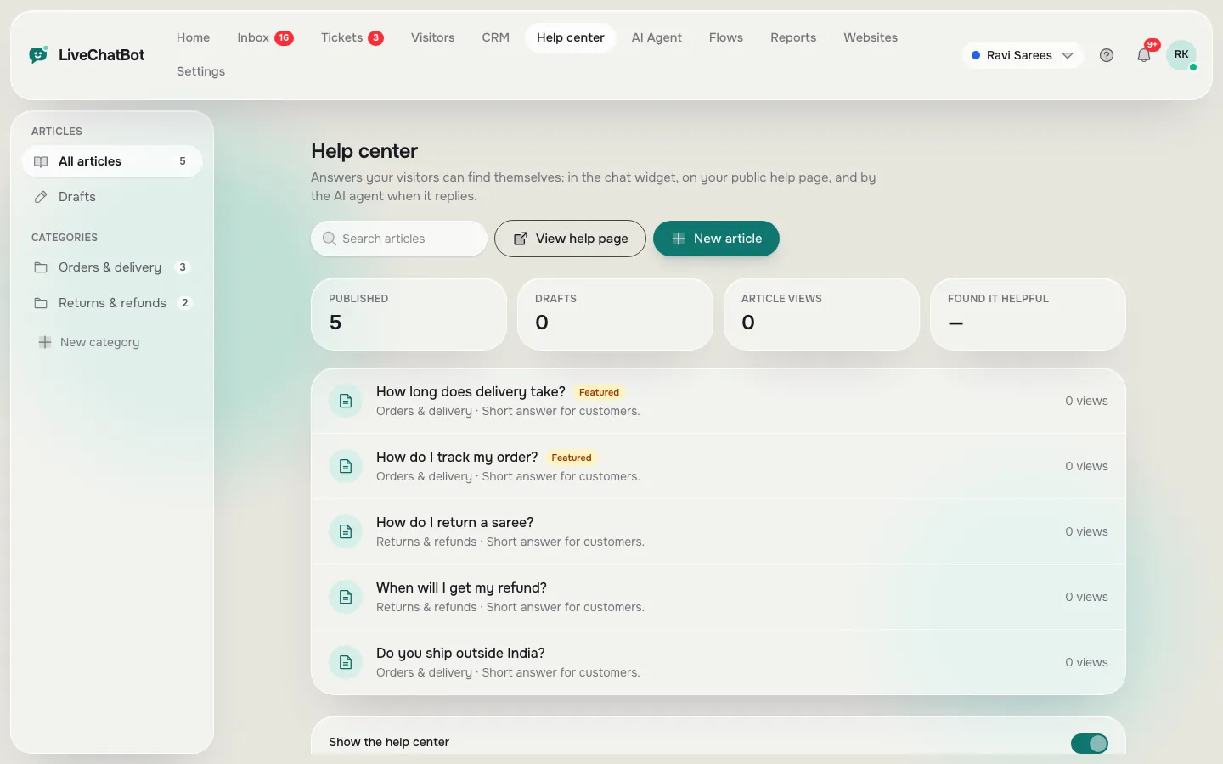The height and width of the screenshot is (764, 1223).
Task: Click the Returns & refunds folder icon
Action: [x=41, y=303]
